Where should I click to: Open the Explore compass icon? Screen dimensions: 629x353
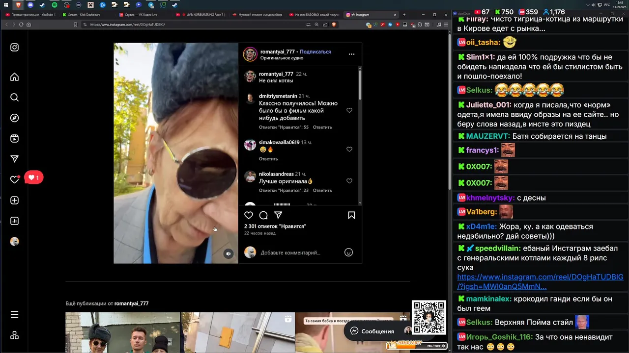(x=14, y=118)
